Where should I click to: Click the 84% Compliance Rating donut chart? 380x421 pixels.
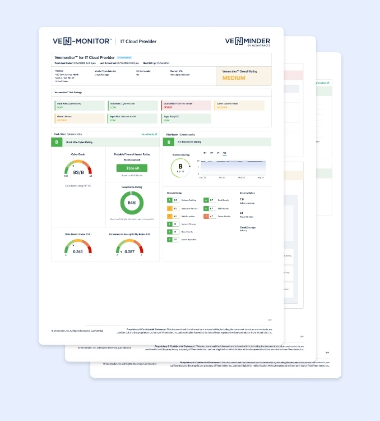click(132, 203)
